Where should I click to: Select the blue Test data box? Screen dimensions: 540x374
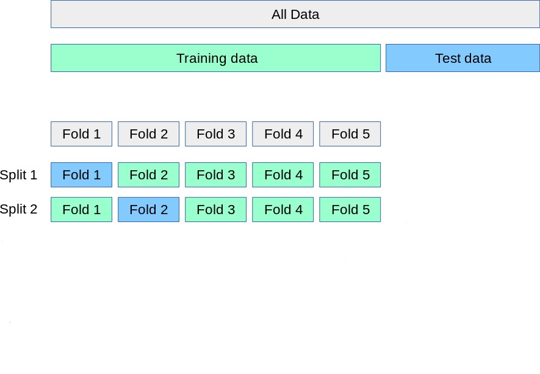(463, 59)
